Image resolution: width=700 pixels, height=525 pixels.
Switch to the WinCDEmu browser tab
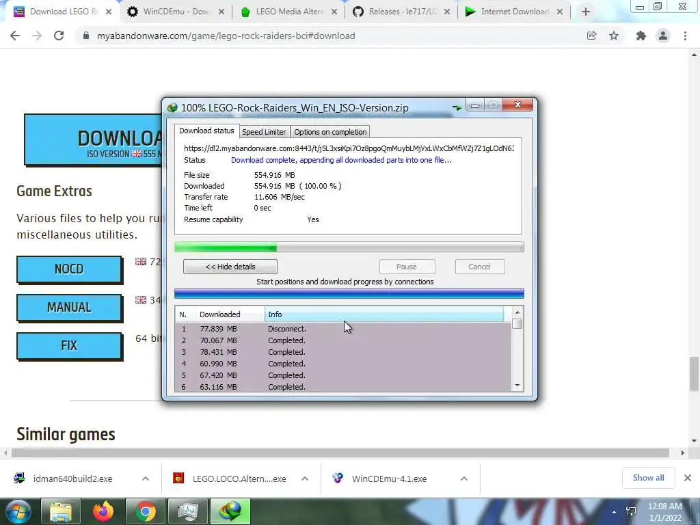click(x=176, y=12)
